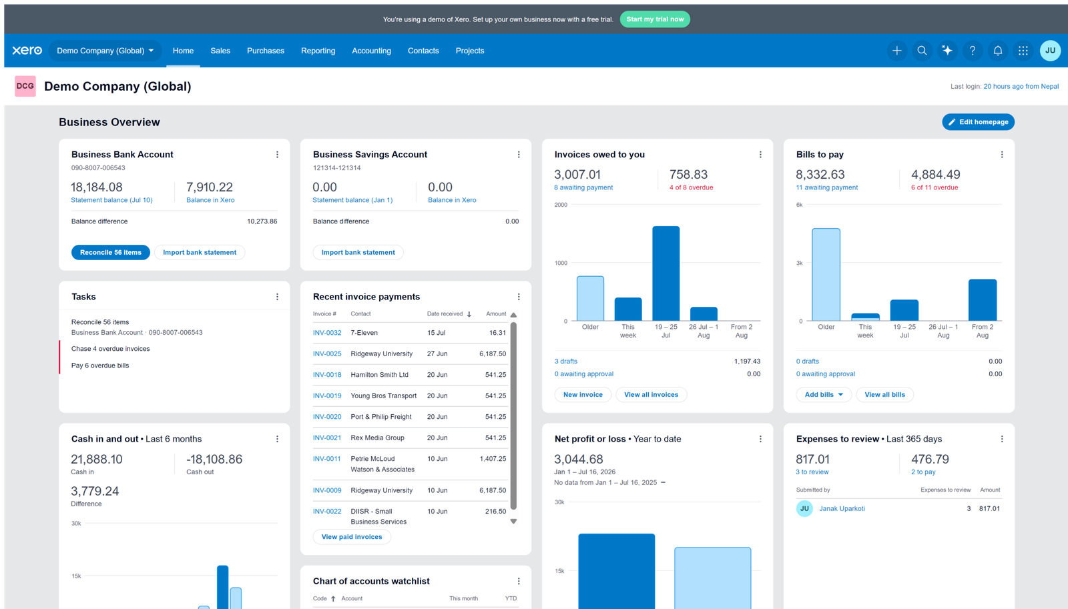Sort payments by Date received arrow
Image resolution: width=1068 pixels, height=609 pixels.
469,314
